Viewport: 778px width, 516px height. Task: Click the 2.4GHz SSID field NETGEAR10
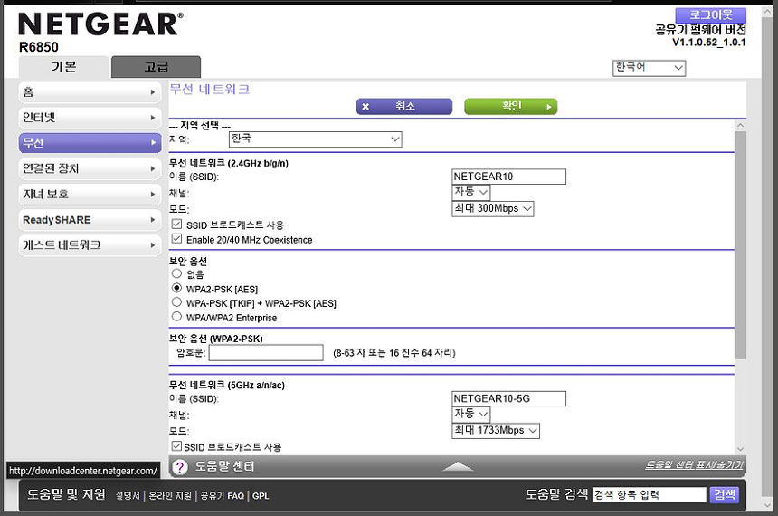[x=508, y=177]
